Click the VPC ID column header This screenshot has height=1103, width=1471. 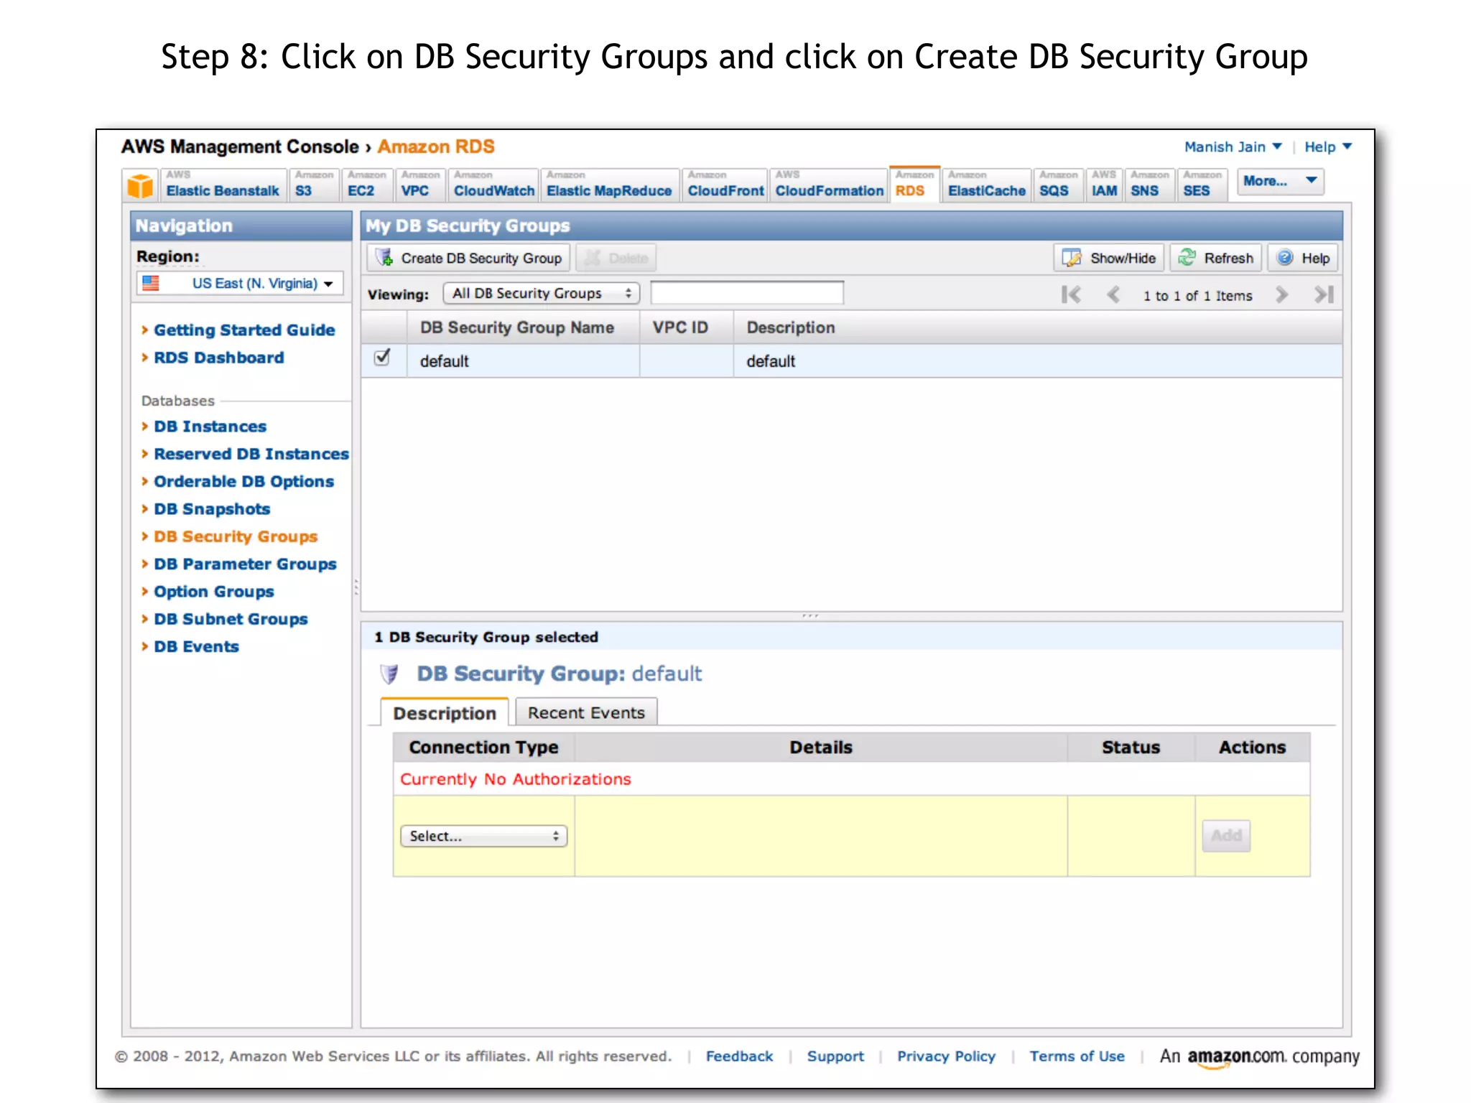[x=686, y=327]
